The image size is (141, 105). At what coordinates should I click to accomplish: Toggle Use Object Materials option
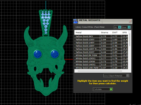coord(116,76)
